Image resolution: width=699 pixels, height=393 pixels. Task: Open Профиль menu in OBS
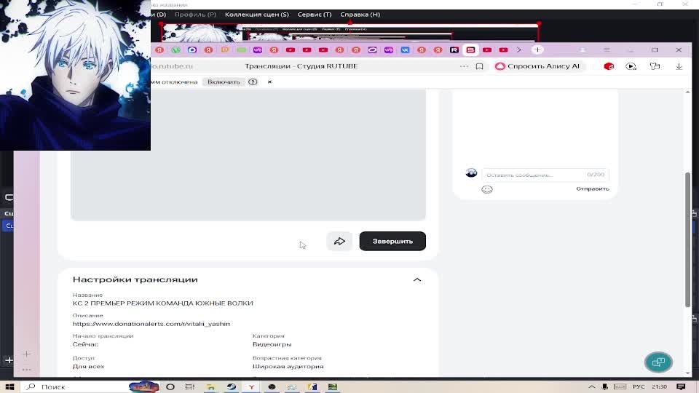195,15
